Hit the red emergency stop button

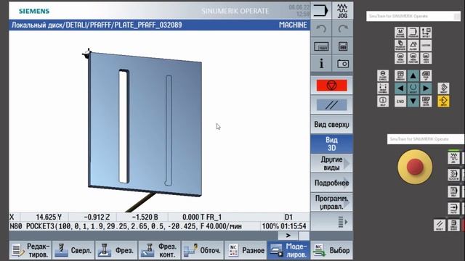pos(415,167)
